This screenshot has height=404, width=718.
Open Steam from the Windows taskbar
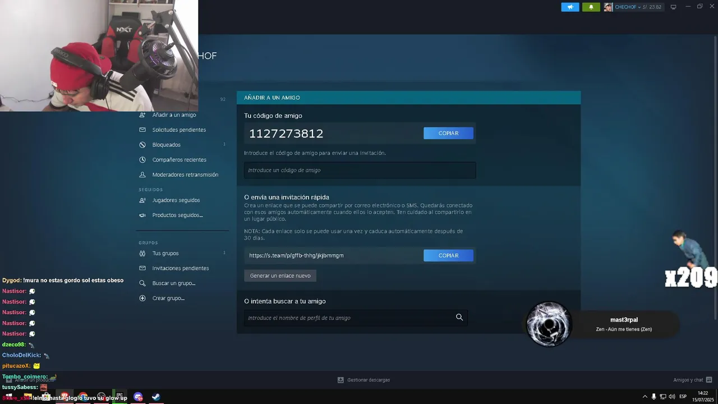point(156,397)
